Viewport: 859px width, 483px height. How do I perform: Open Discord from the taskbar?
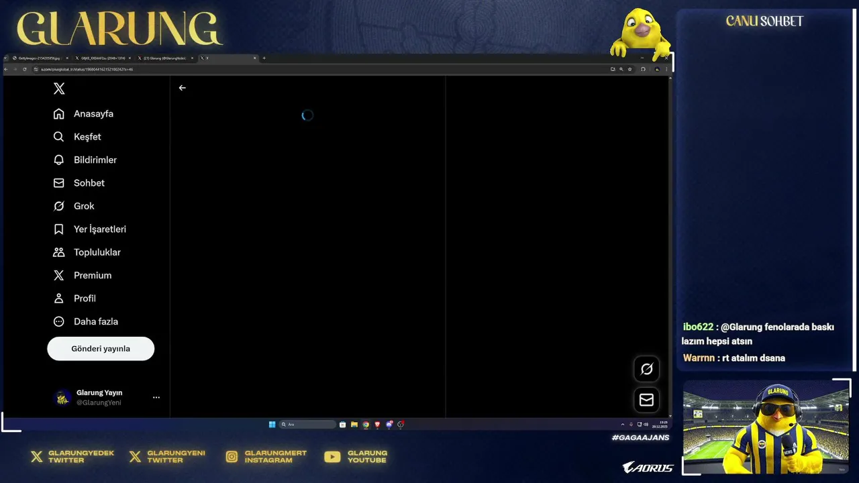click(x=389, y=425)
